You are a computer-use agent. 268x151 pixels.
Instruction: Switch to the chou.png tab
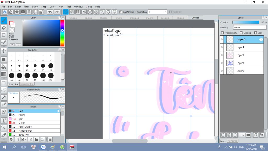point(134,18)
